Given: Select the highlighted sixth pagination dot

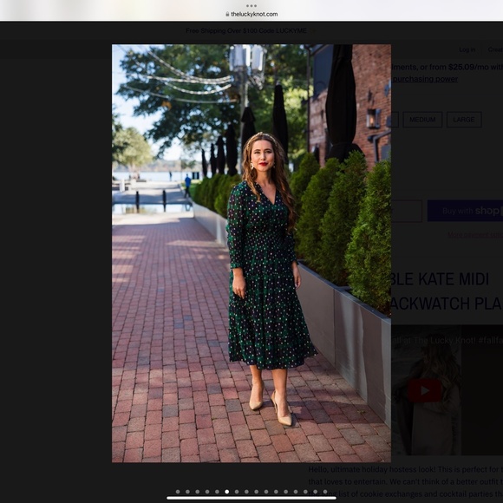Looking at the screenshot, I should 227,492.
